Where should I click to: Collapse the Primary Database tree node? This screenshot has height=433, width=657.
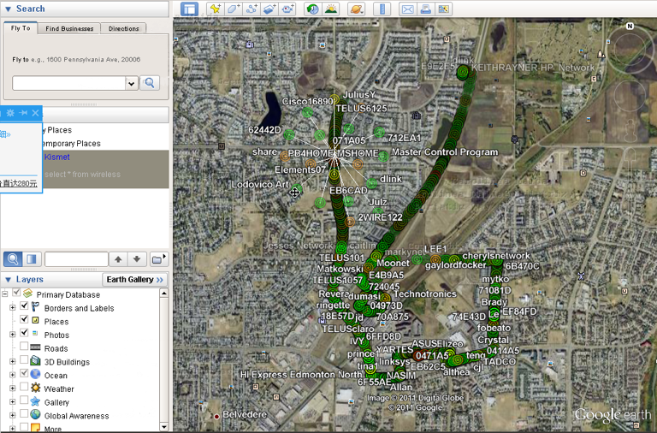point(5,294)
